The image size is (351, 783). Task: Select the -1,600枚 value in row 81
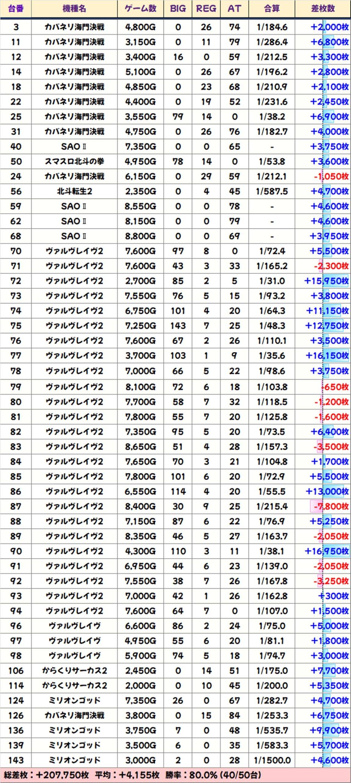tap(332, 417)
